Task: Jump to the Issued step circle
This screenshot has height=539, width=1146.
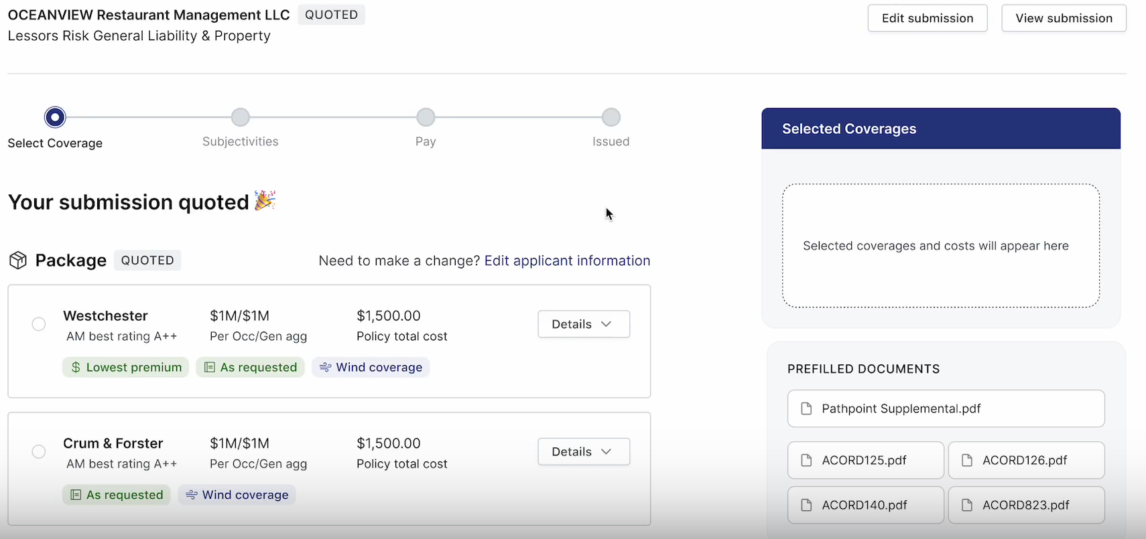Action: [611, 118]
